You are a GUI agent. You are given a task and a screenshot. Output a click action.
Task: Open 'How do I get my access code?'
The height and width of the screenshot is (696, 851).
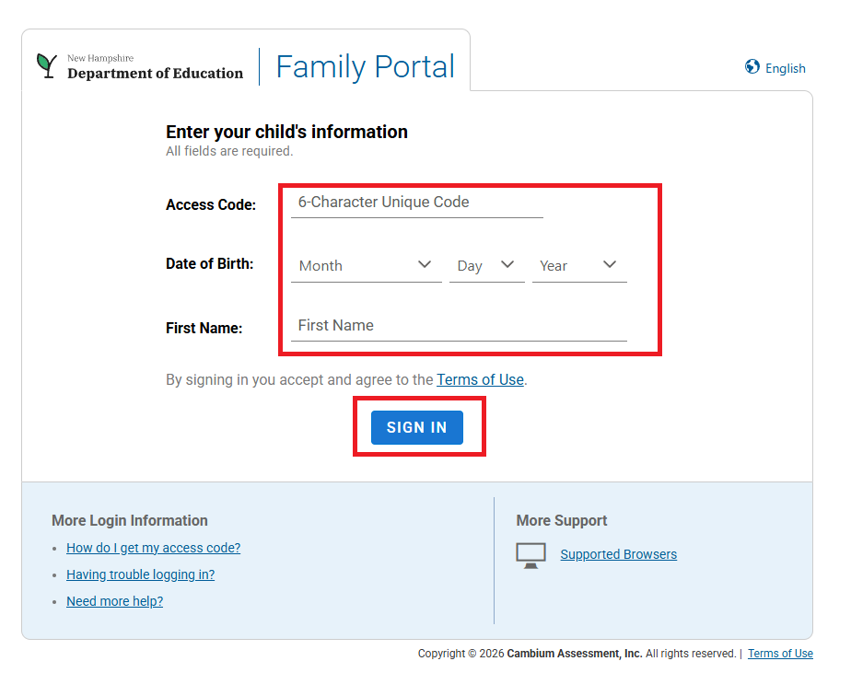click(153, 548)
